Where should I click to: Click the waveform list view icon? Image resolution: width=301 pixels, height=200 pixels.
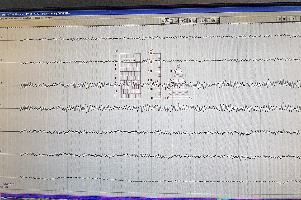[208, 21]
